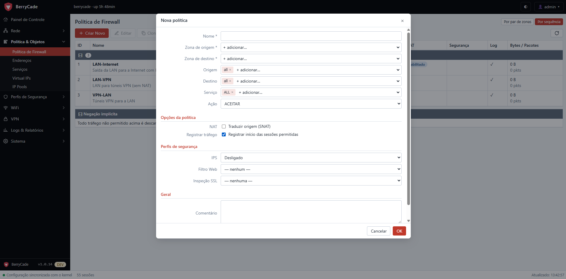This screenshot has height=279, width=566.
Task: Click the admin user icon
Action: [540, 7]
